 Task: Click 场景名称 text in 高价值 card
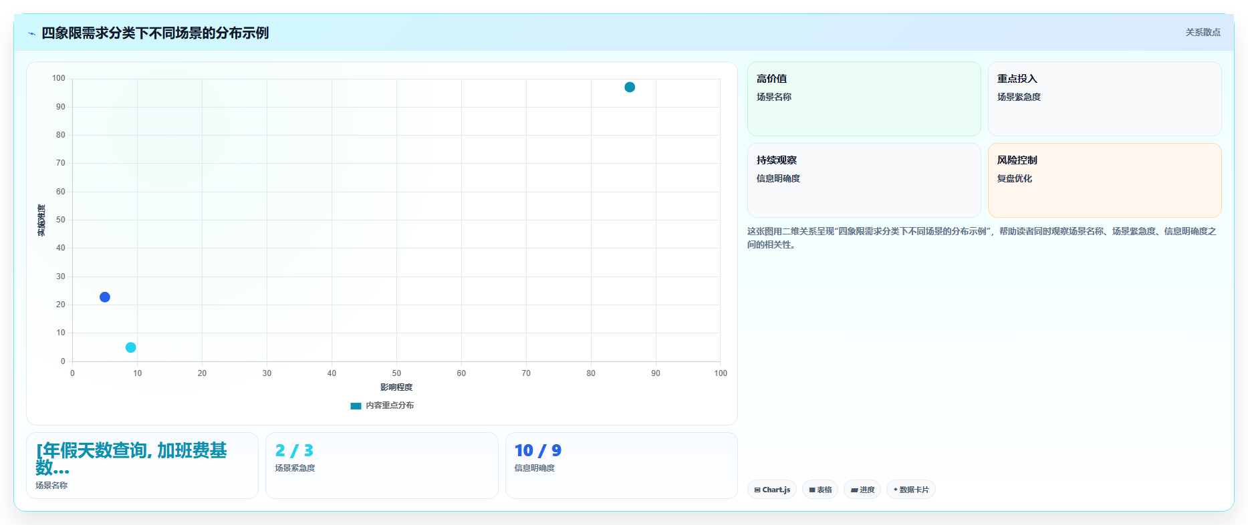[x=774, y=97]
